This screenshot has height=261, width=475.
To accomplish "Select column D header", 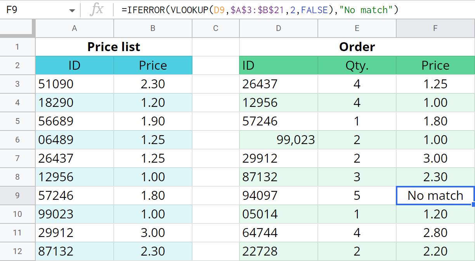I will click(278, 28).
